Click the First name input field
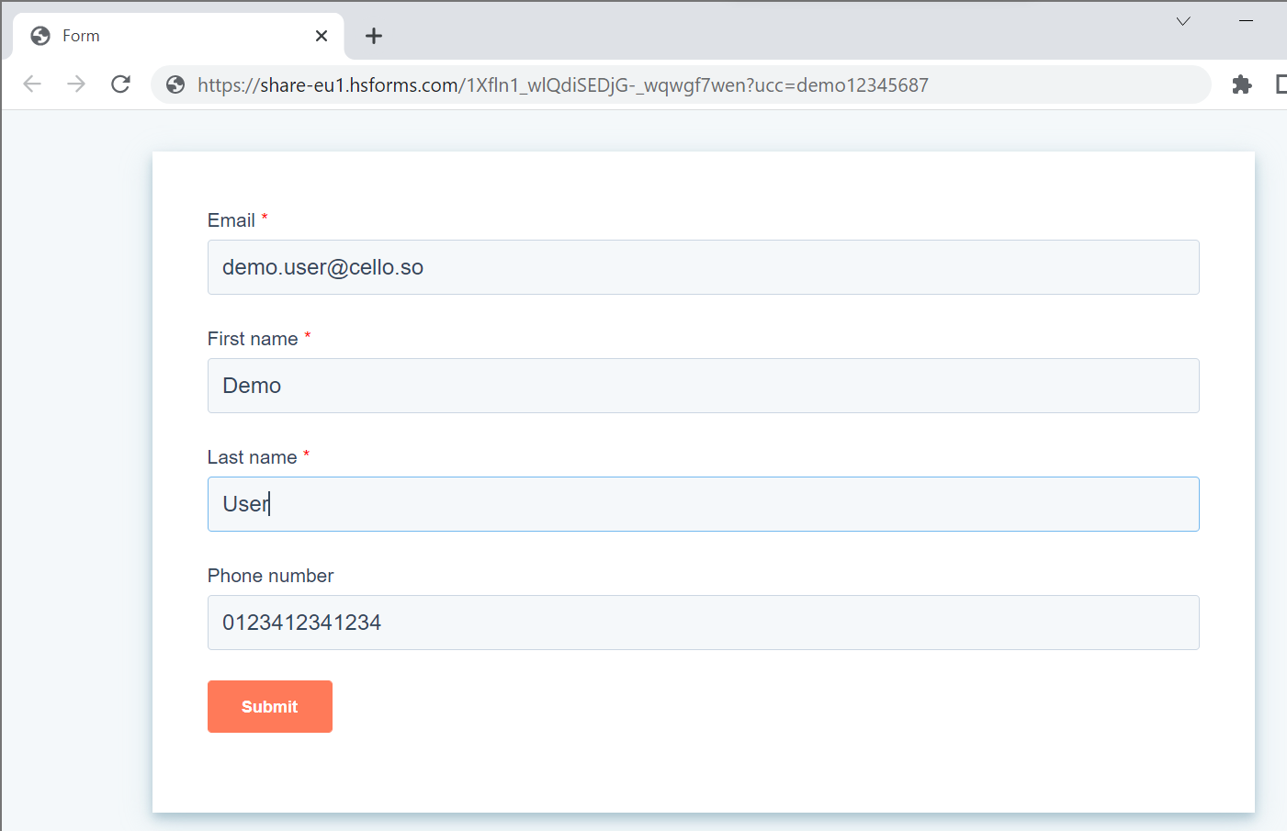The image size is (1287, 831). coord(704,386)
